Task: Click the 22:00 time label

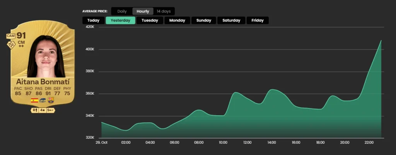Action: point(369,143)
